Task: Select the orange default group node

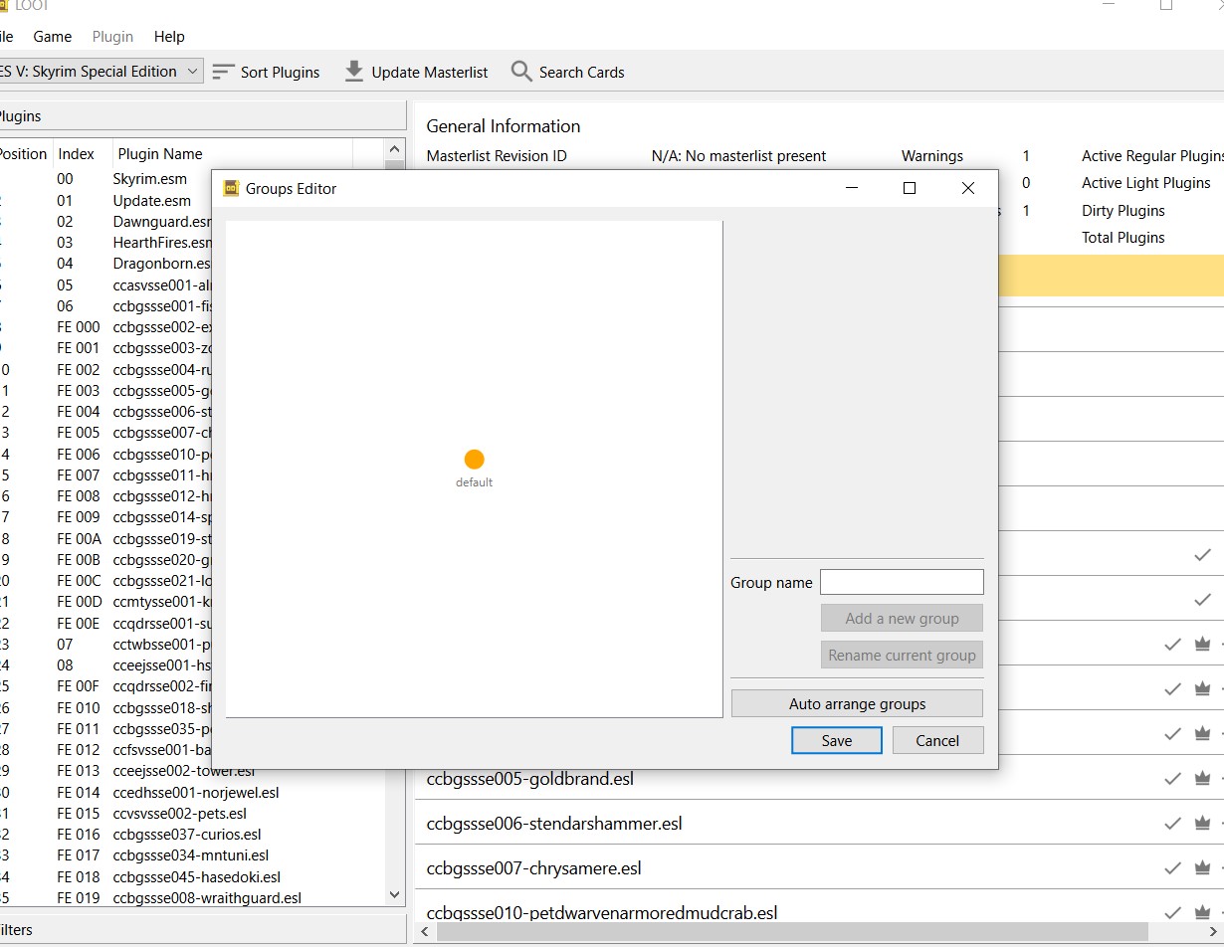Action: [x=474, y=461]
